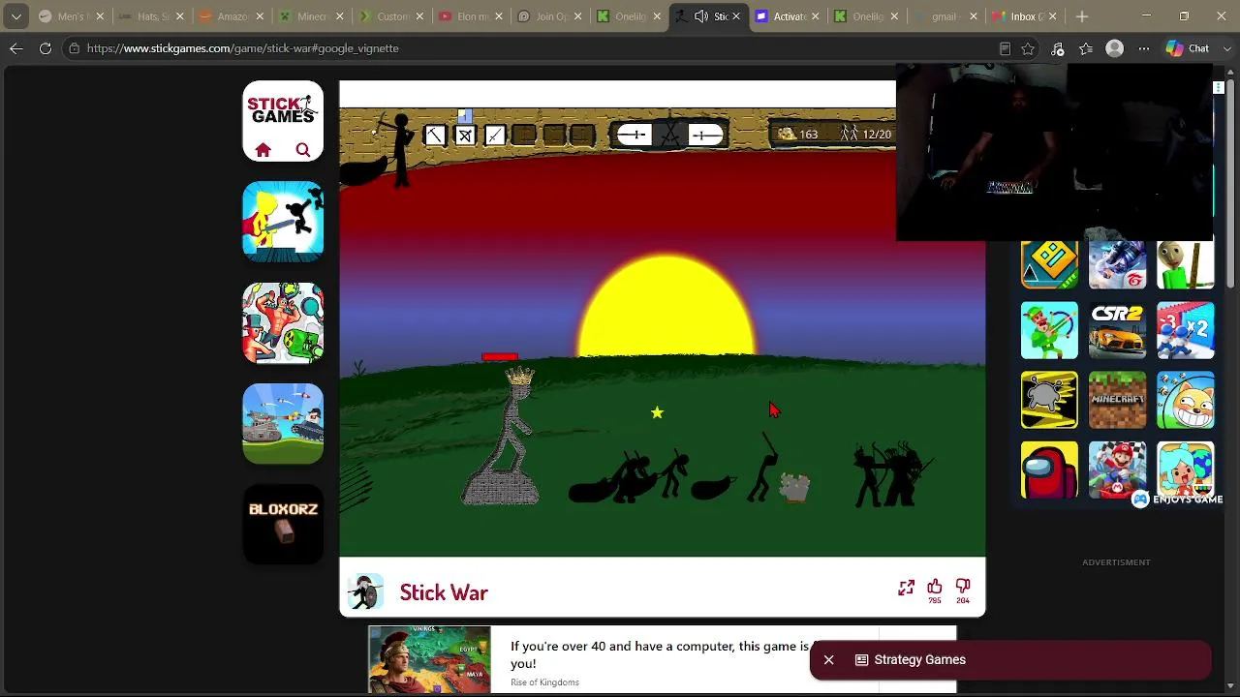The width and height of the screenshot is (1240, 697).
Task: Click the Stick Games logo
Action: [x=283, y=108]
